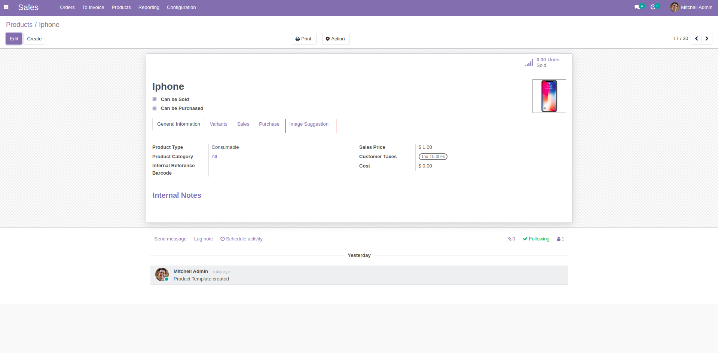Toggle Can be Purchased checkbox
This screenshot has height=353, width=718.
coord(155,108)
